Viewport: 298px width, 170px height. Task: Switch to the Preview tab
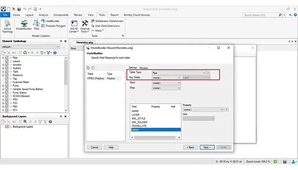point(143,68)
